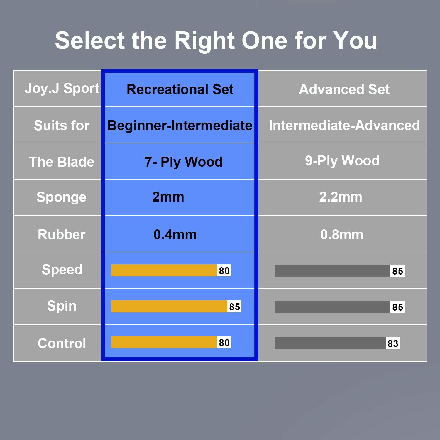Click the Suits for row label
The image size is (440, 440).
tap(62, 126)
